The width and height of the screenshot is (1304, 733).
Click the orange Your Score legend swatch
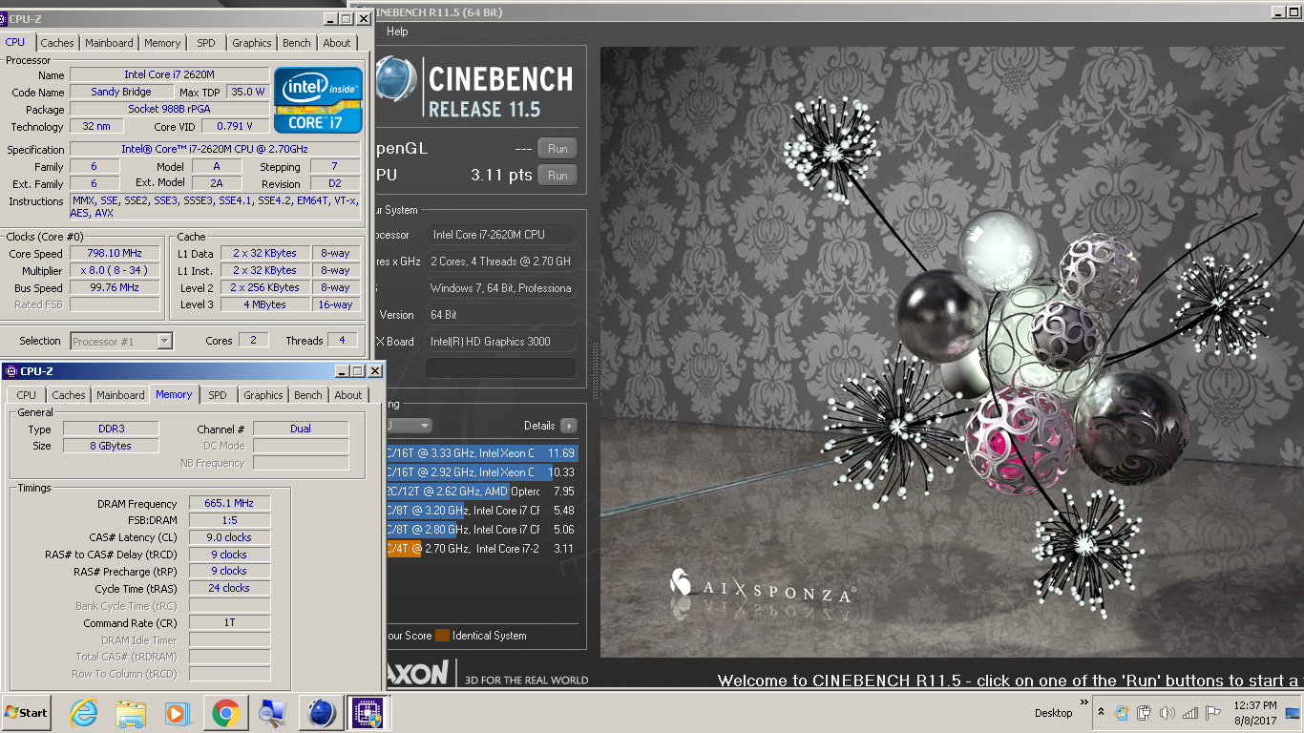click(x=442, y=636)
